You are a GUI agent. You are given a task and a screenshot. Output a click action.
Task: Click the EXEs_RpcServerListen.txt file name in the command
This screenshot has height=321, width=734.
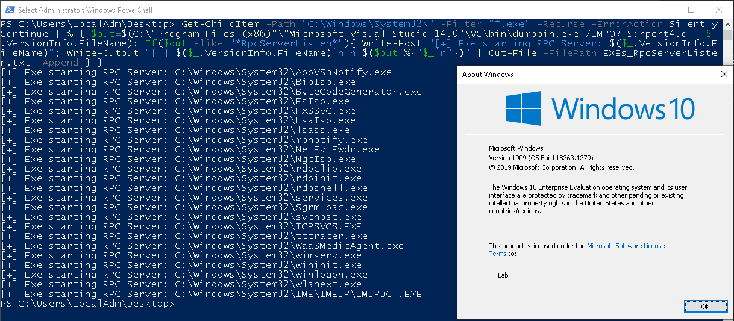[x=359, y=58]
